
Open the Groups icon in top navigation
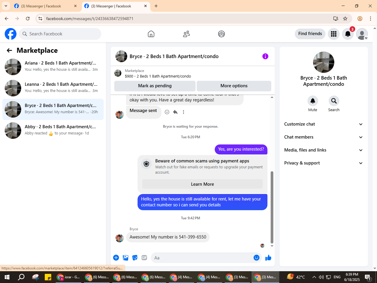[221, 34]
